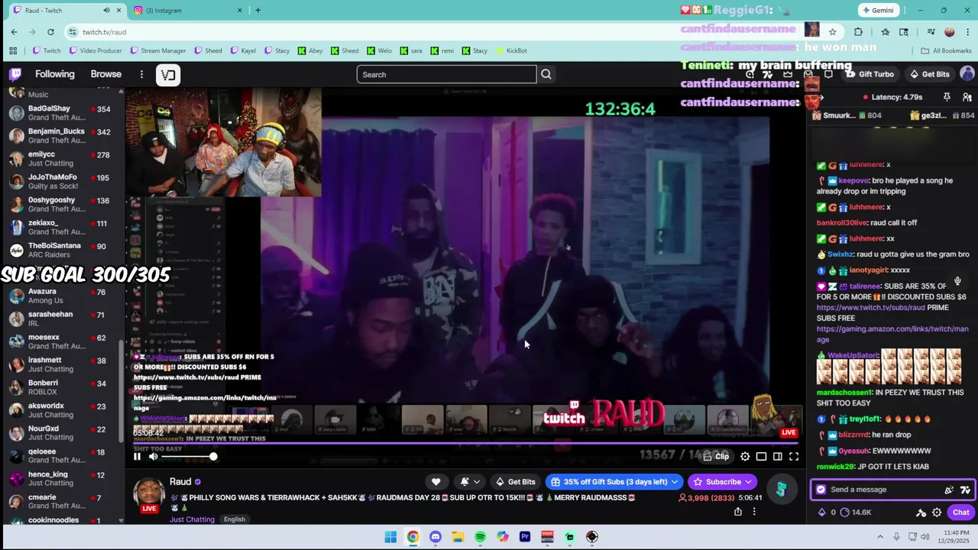This screenshot has width=978, height=550.
Task: Open the Video Producer bookmark
Action: tap(96, 50)
